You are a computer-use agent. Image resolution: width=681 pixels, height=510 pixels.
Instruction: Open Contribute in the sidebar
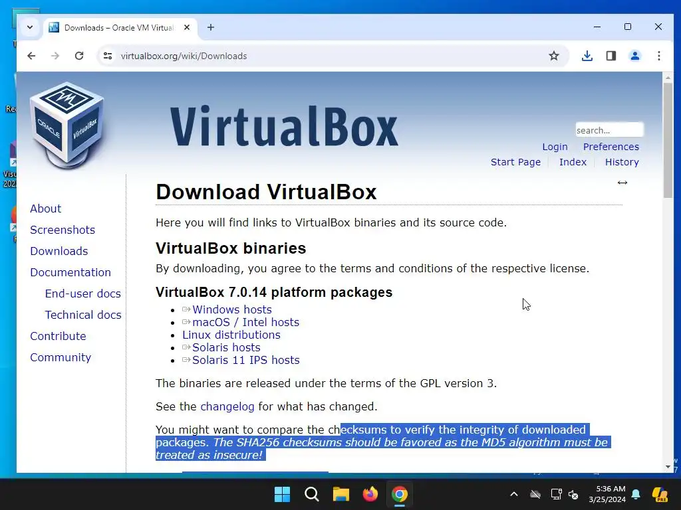pyautogui.click(x=59, y=336)
